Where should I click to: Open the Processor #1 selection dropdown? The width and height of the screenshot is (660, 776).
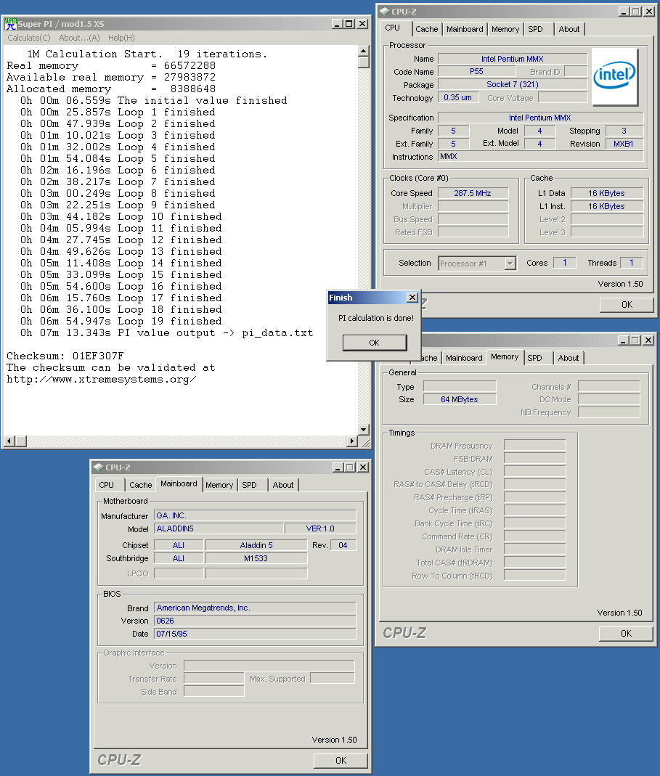click(510, 264)
